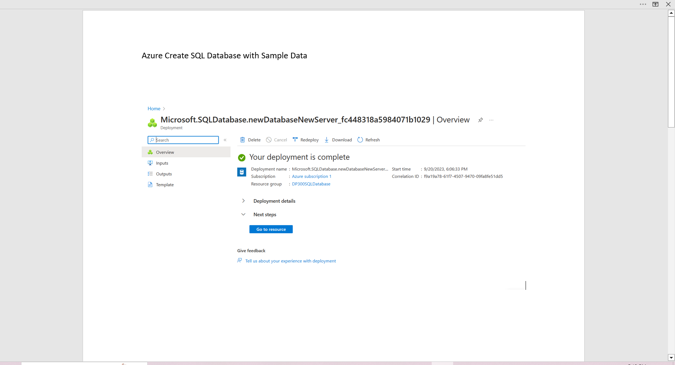
Task: Click the Go to resource button
Action: click(271, 229)
